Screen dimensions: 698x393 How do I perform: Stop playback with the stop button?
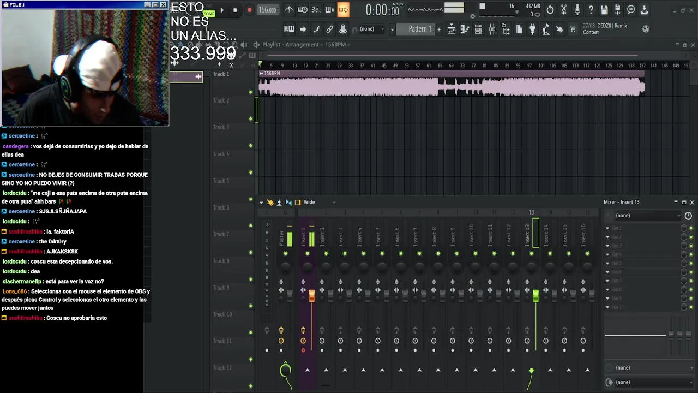235,10
